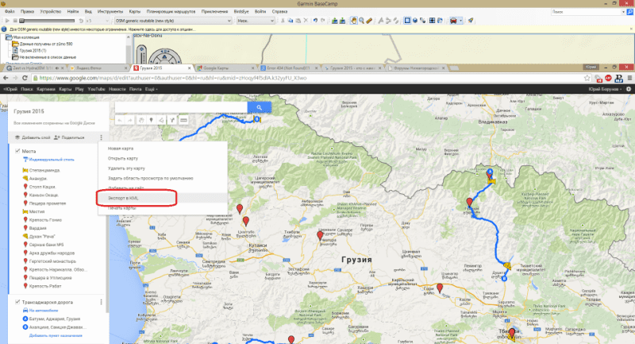The height and width of the screenshot is (344, 635).
Task: Click the Chrome address bar URL
Action: pos(173,78)
